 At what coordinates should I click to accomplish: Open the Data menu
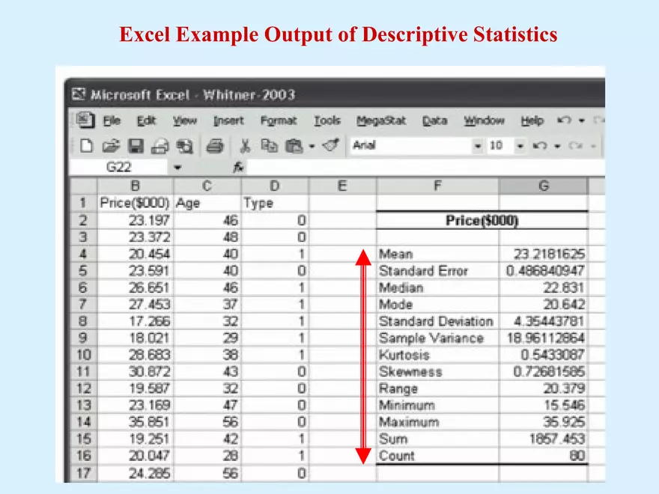(x=434, y=121)
